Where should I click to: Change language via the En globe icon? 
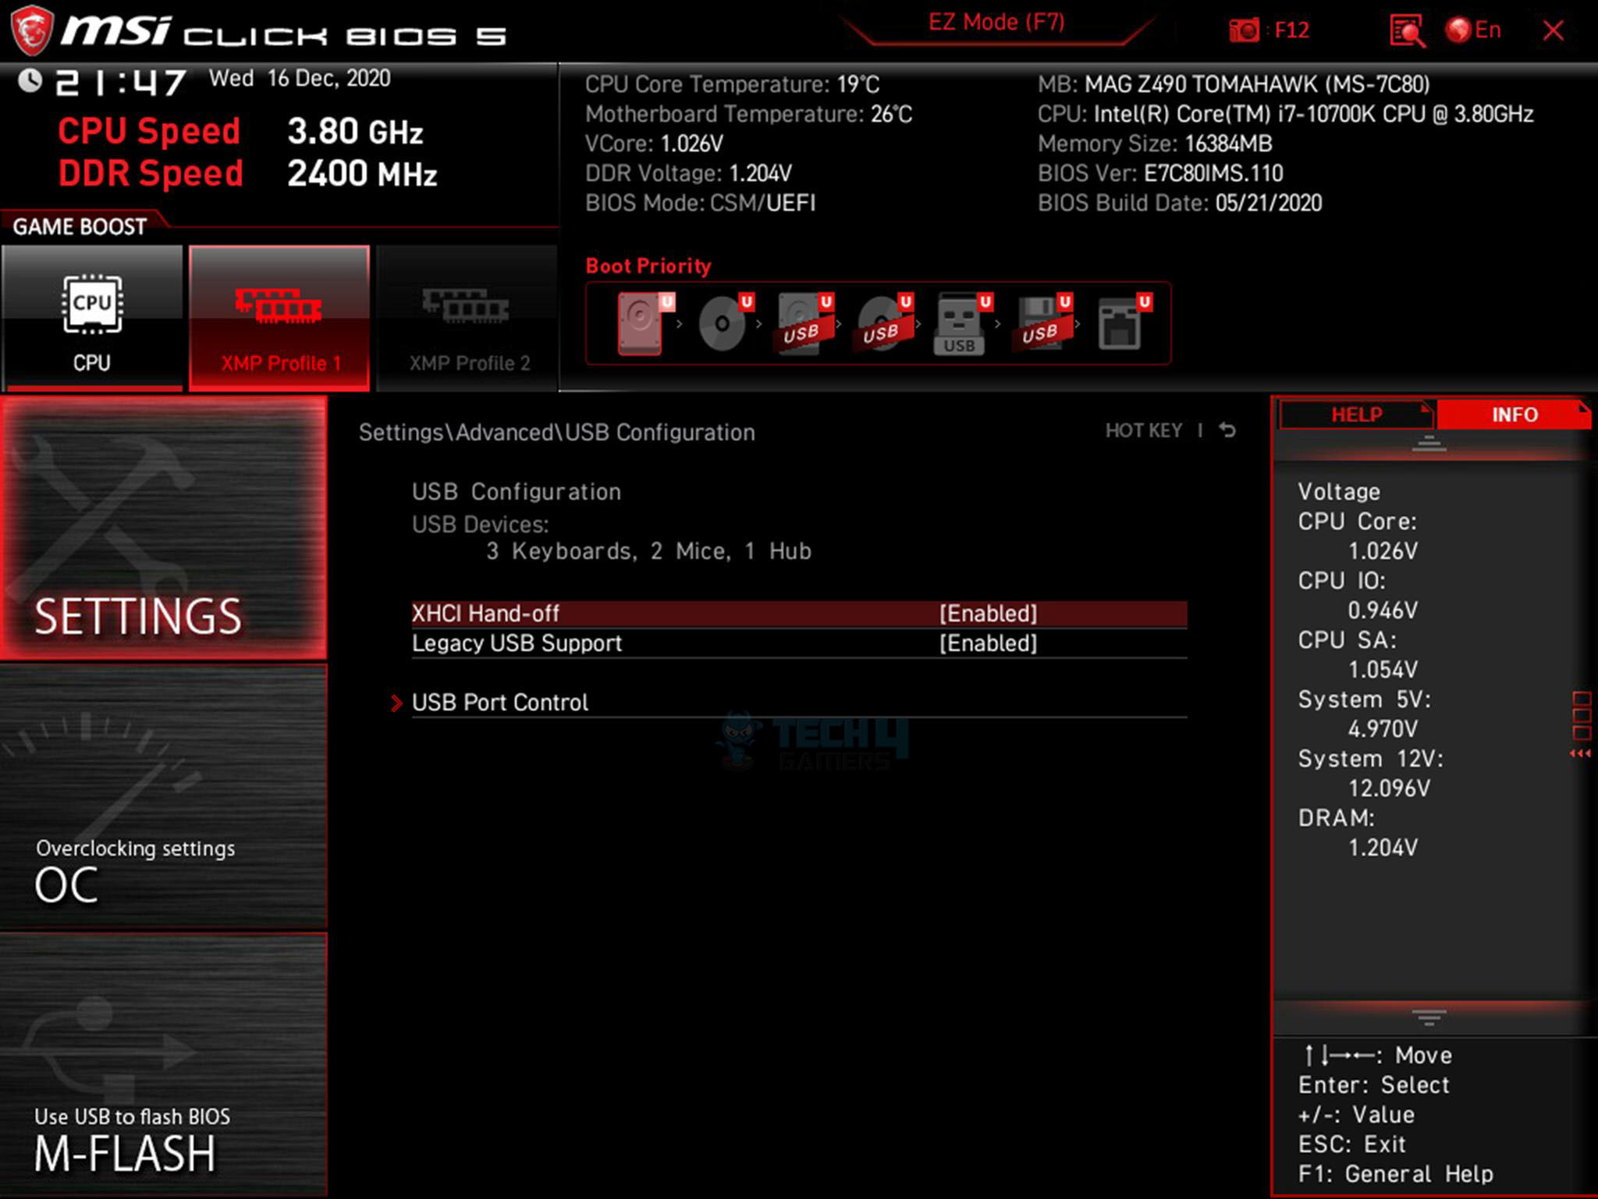click(1473, 30)
